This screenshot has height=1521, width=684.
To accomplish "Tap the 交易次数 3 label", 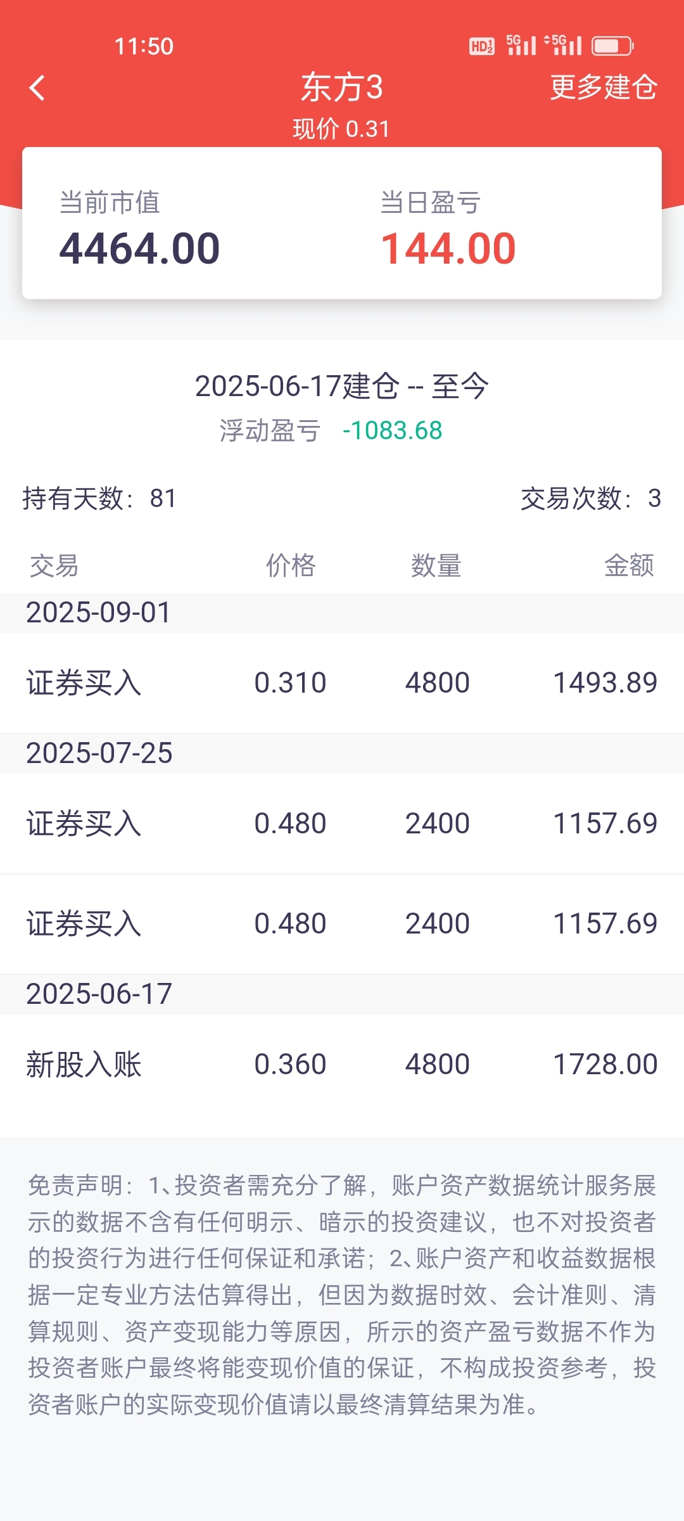I will 590,499.
